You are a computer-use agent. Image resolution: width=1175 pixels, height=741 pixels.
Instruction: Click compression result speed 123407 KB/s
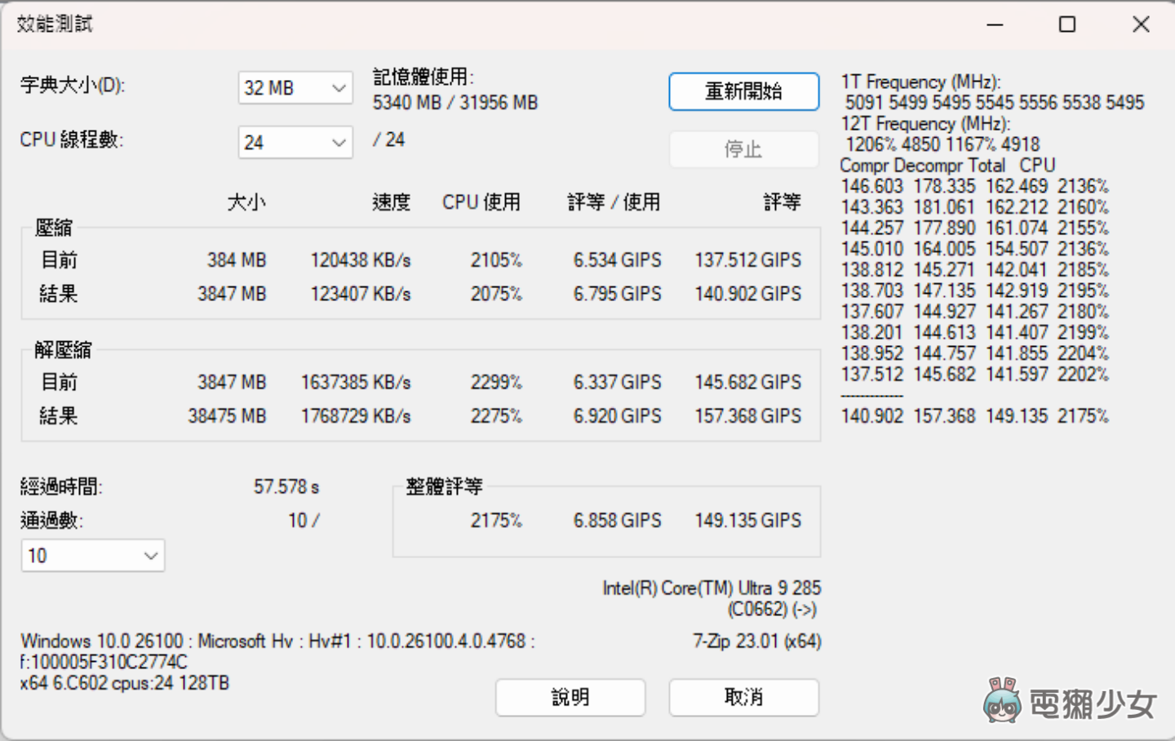coord(361,294)
